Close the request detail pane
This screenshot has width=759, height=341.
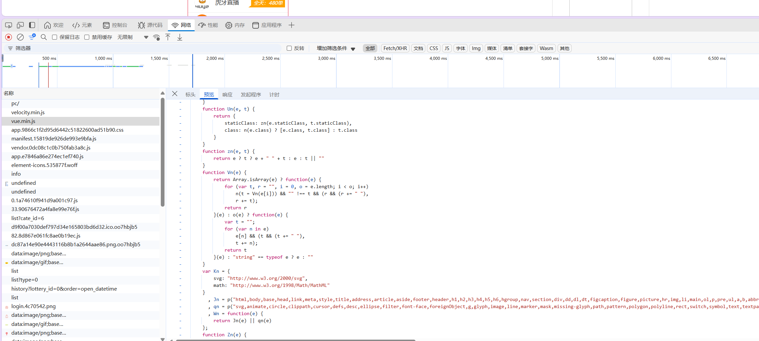coord(175,94)
